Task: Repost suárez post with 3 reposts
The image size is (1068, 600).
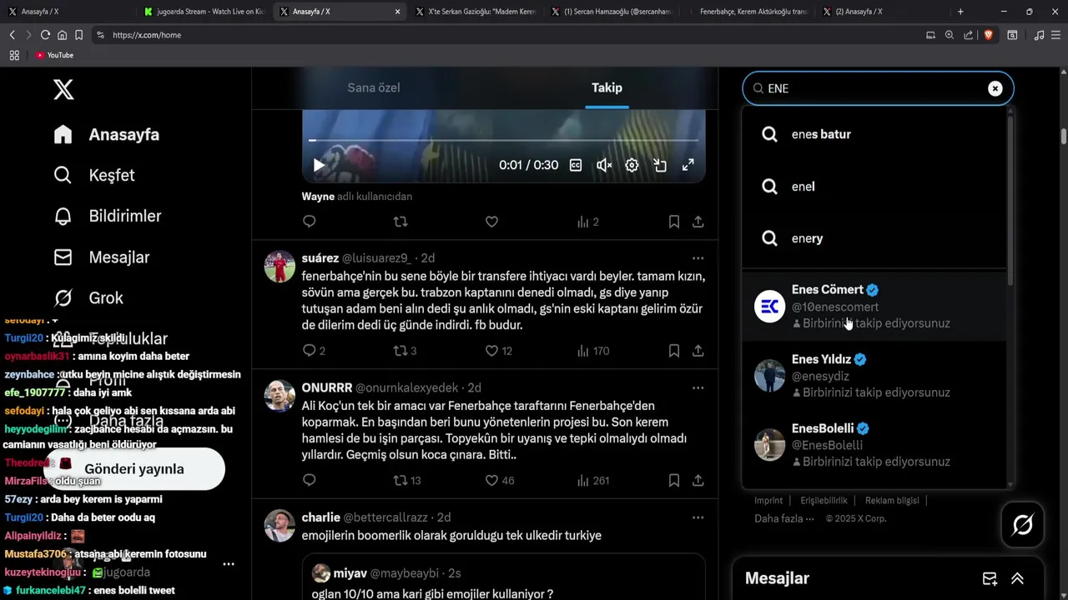Action: coord(405,351)
